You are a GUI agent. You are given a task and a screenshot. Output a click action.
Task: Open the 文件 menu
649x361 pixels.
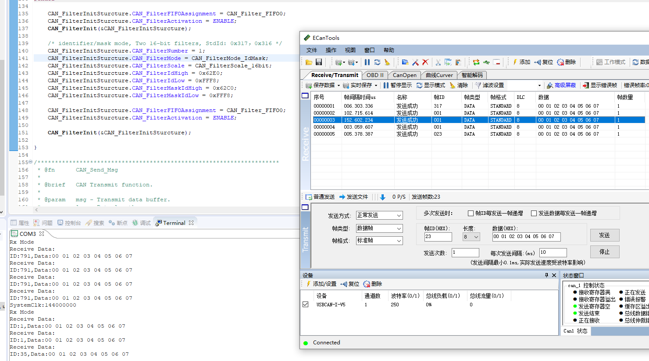(312, 50)
